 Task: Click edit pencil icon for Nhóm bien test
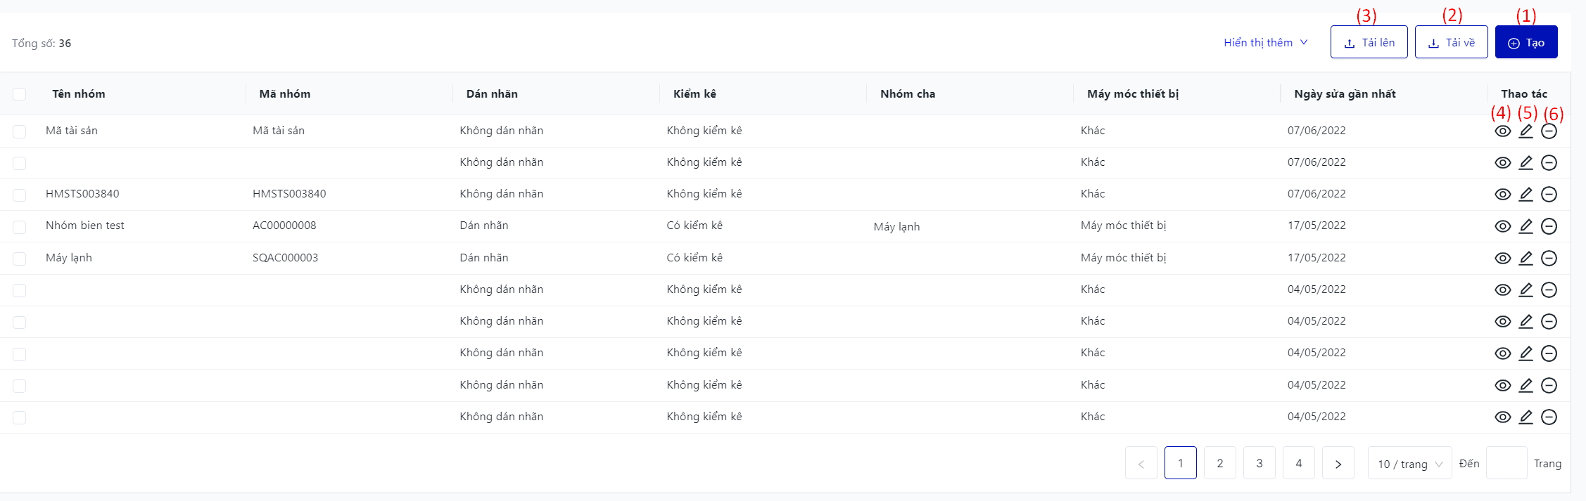coord(1525,226)
